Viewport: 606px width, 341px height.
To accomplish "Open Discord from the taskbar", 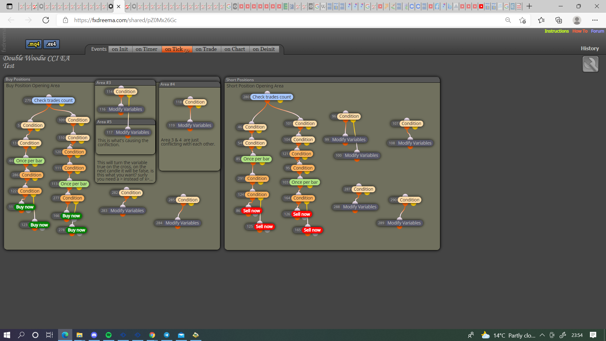I will click(94, 335).
